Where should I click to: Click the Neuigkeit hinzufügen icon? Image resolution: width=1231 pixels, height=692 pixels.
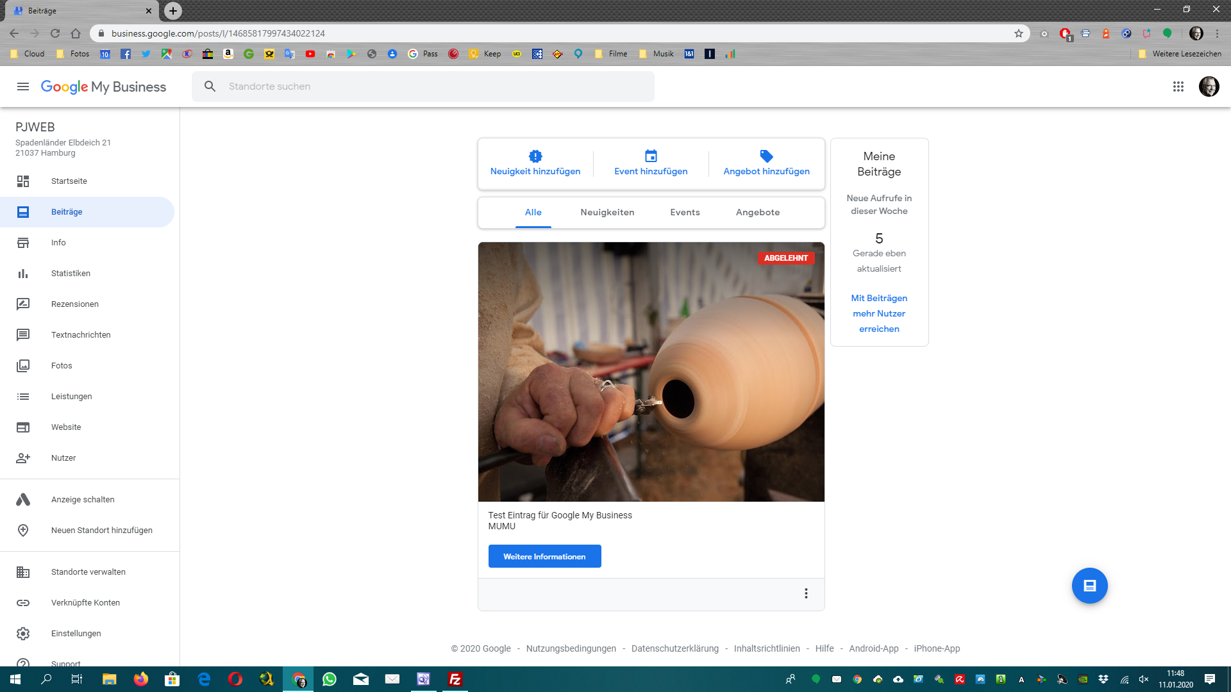[x=535, y=156]
